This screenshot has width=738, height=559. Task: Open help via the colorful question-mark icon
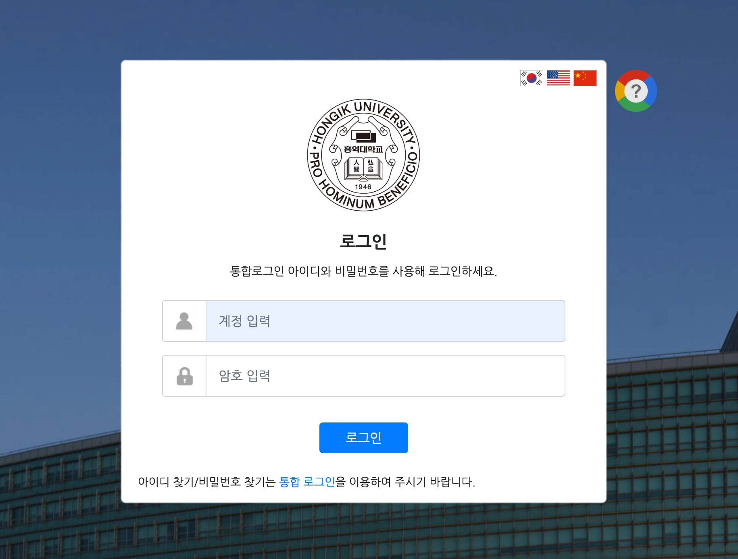tap(636, 91)
